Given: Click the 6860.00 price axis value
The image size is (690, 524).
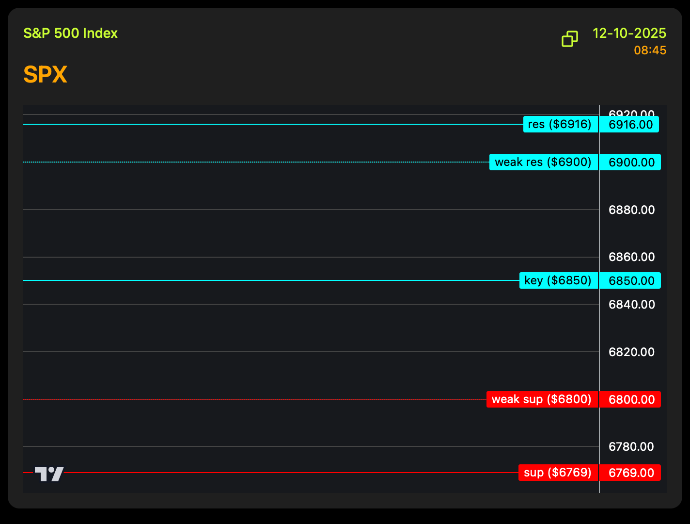Looking at the screenshot, I should [x=631, y=257].
